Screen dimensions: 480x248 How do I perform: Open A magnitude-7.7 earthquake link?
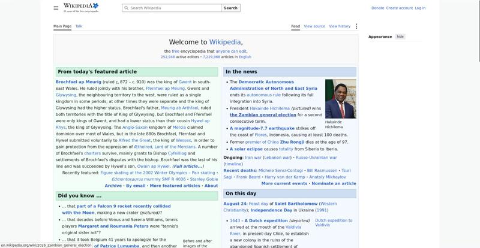[x=262, y=128]
